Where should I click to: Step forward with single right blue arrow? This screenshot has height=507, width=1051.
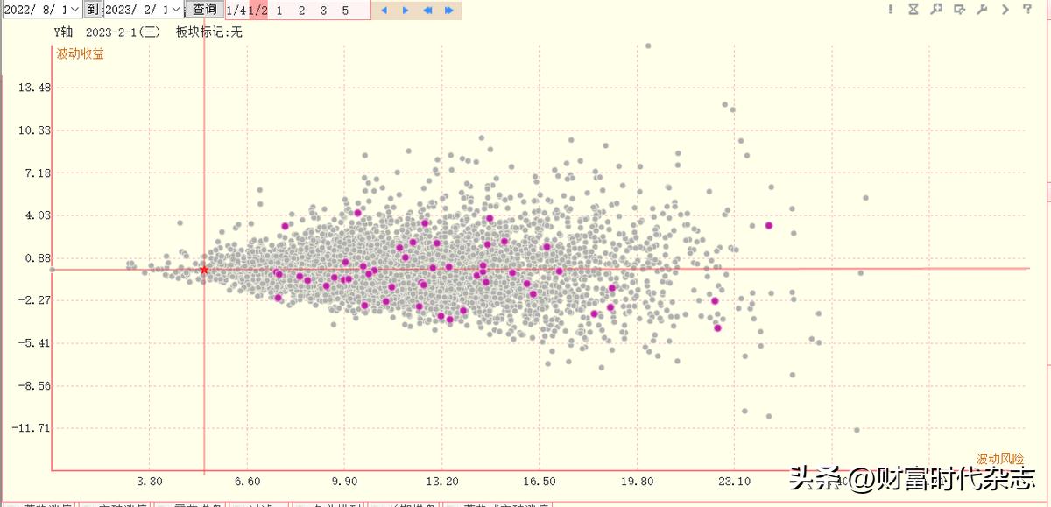click(406, 11)
